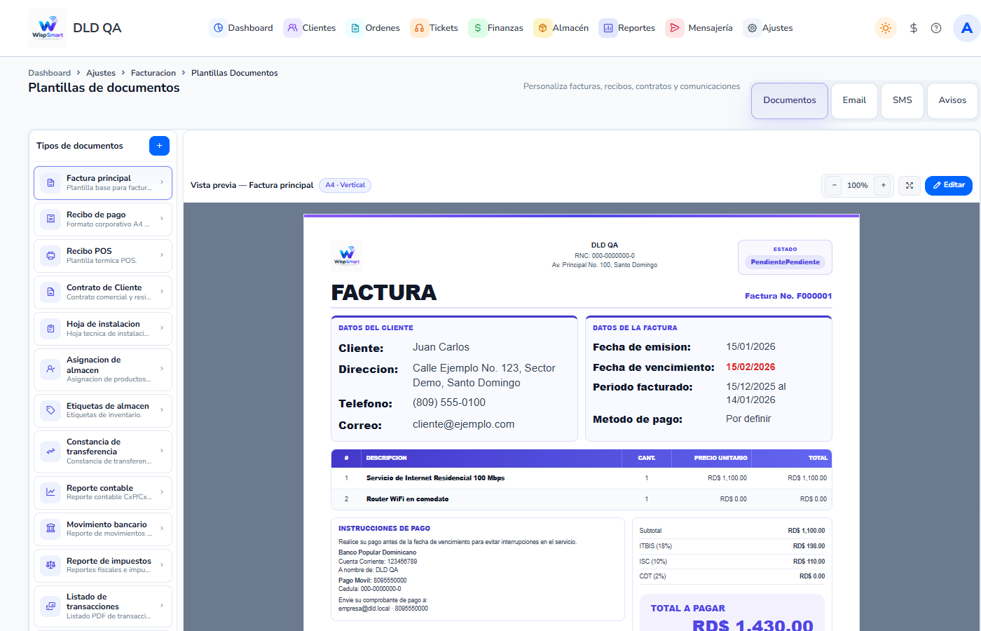Open the Clientes menu
The height and width of the screenshot is (631, 981).
pyautogui.click(x=310, y=28)
